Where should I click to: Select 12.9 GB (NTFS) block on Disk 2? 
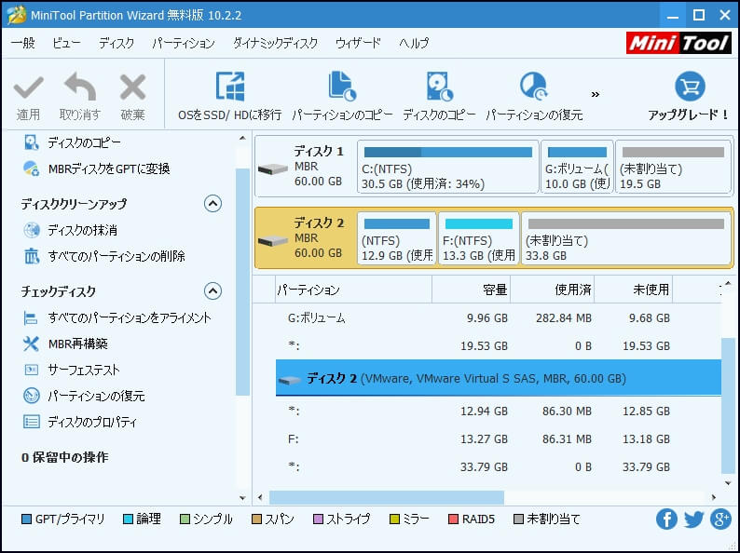click(396, 238)
